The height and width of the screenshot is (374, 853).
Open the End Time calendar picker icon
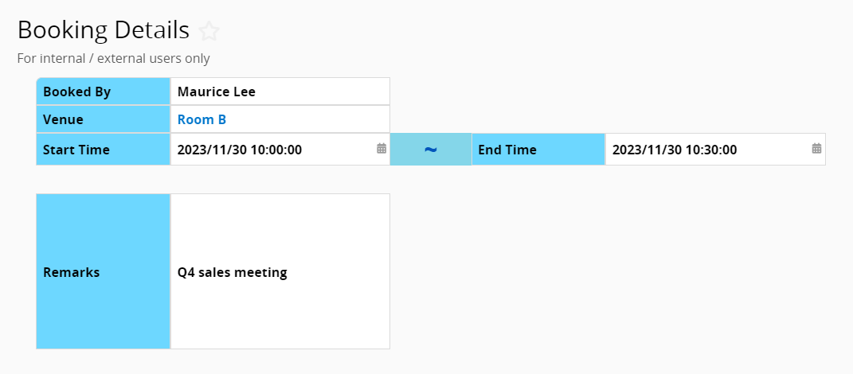point(816,148)
